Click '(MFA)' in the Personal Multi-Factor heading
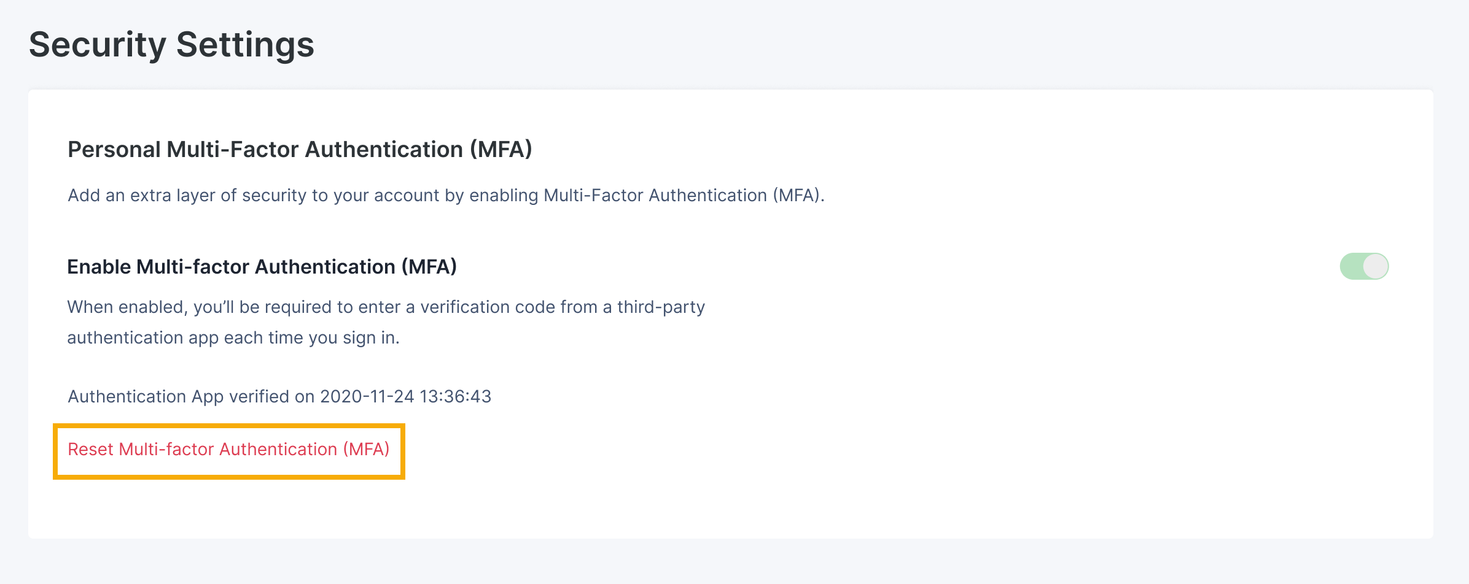 [501, 150]
